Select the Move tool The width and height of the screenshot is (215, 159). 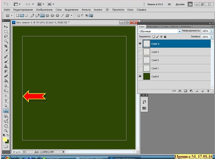pos(6,26)
